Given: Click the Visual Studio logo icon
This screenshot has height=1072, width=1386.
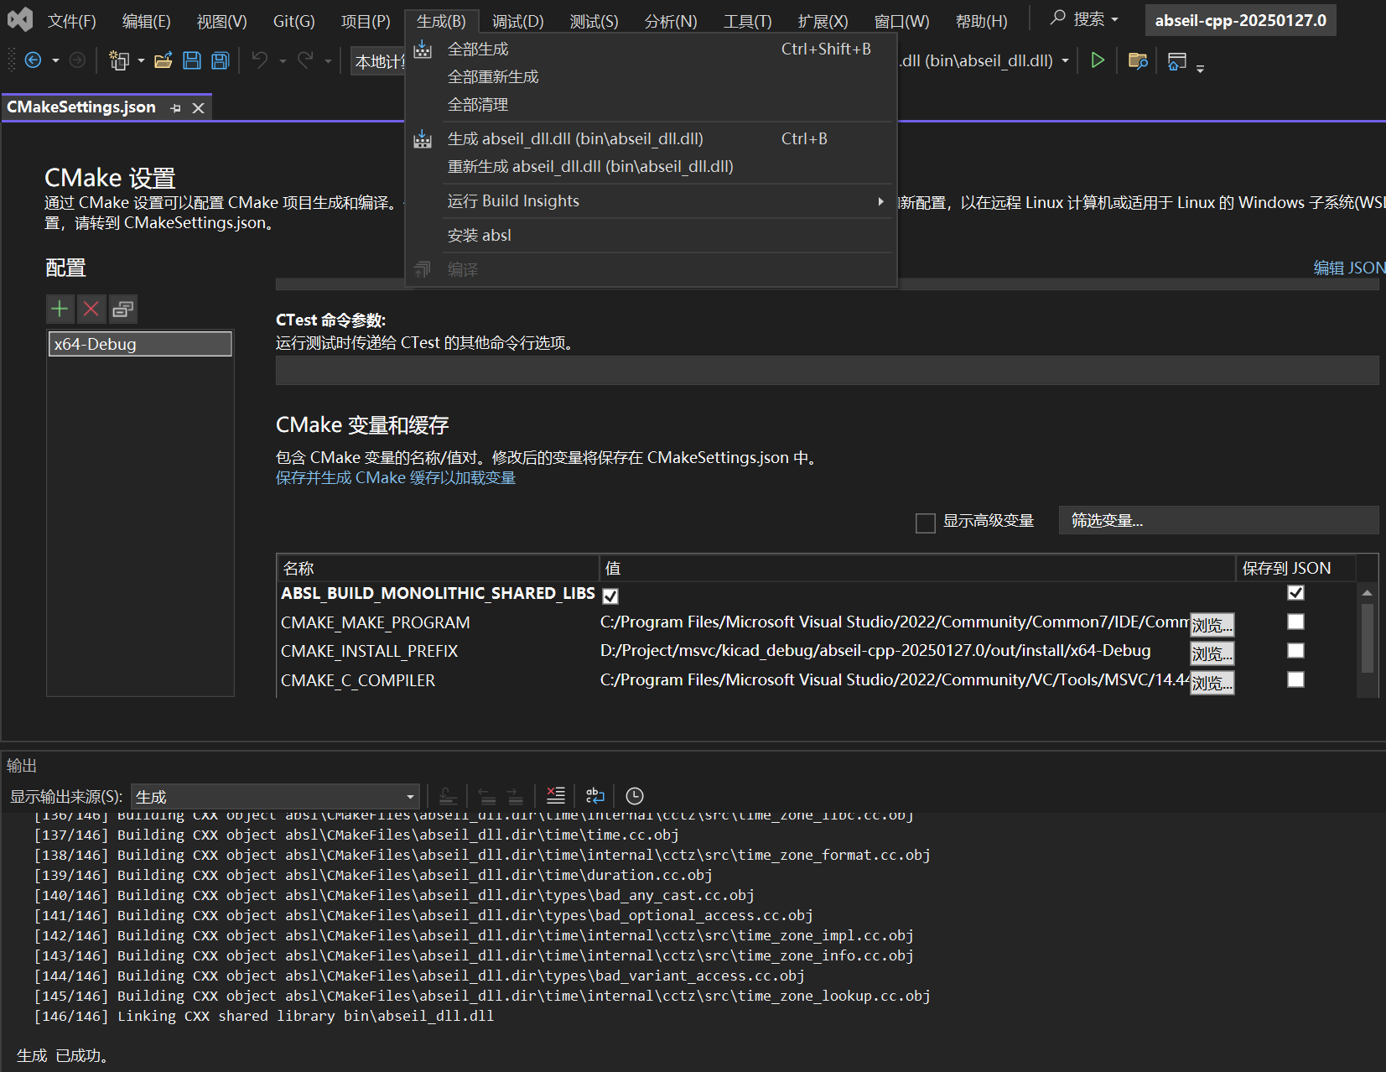Looking at the screenshot, I should tap(20, 19).
